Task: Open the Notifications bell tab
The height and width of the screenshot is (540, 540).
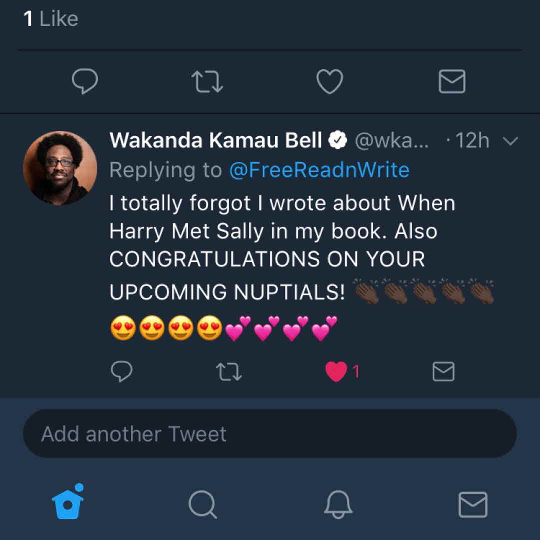Action: coord(338,504)
